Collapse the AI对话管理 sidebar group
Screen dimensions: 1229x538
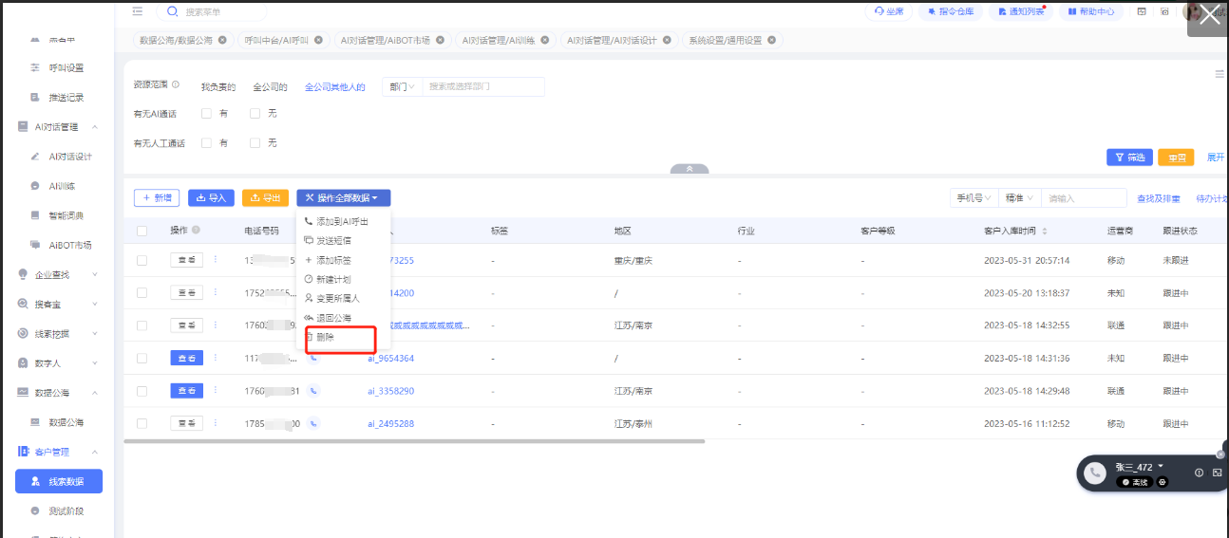pos(94,126)
